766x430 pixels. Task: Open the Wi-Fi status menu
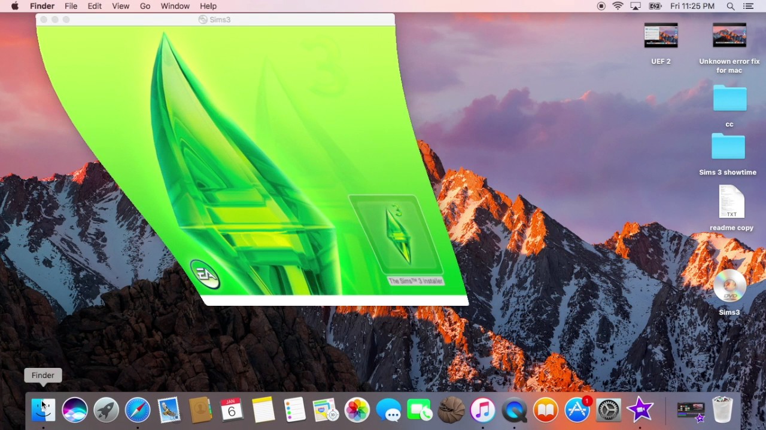pos(618,6)
